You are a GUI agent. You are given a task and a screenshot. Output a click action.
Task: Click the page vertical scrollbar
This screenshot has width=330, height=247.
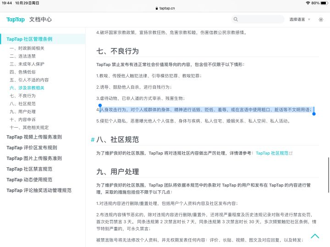(x=328, y=175)
